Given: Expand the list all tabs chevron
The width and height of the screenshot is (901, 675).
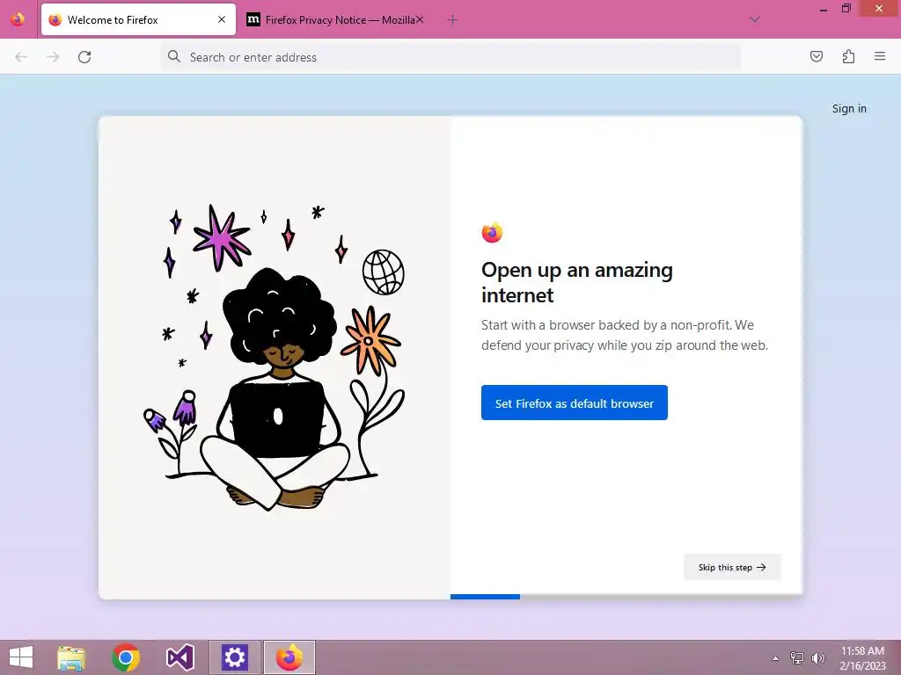Looking at the screenshot, I should point(755,19).
